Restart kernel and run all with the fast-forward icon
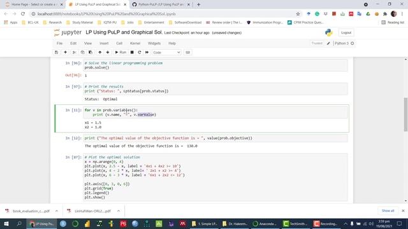408x229 pixels. coord(147,52)
